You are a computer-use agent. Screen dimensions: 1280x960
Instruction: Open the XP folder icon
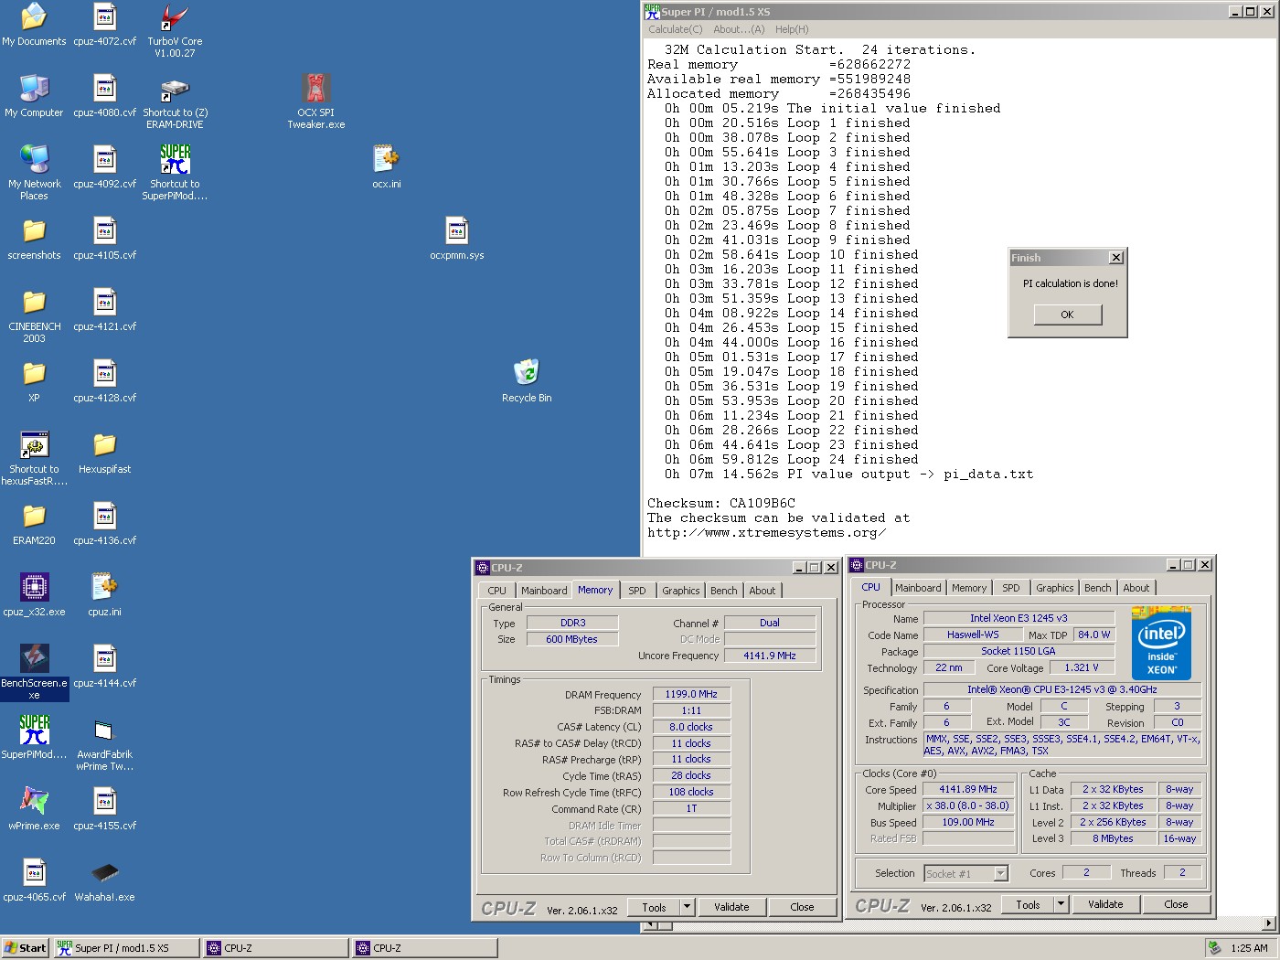(34, 380)
